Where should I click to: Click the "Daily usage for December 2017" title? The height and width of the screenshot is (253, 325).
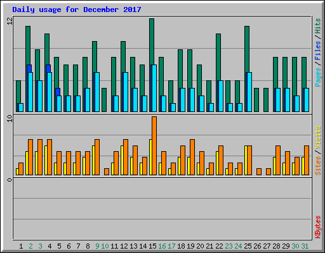77,9
